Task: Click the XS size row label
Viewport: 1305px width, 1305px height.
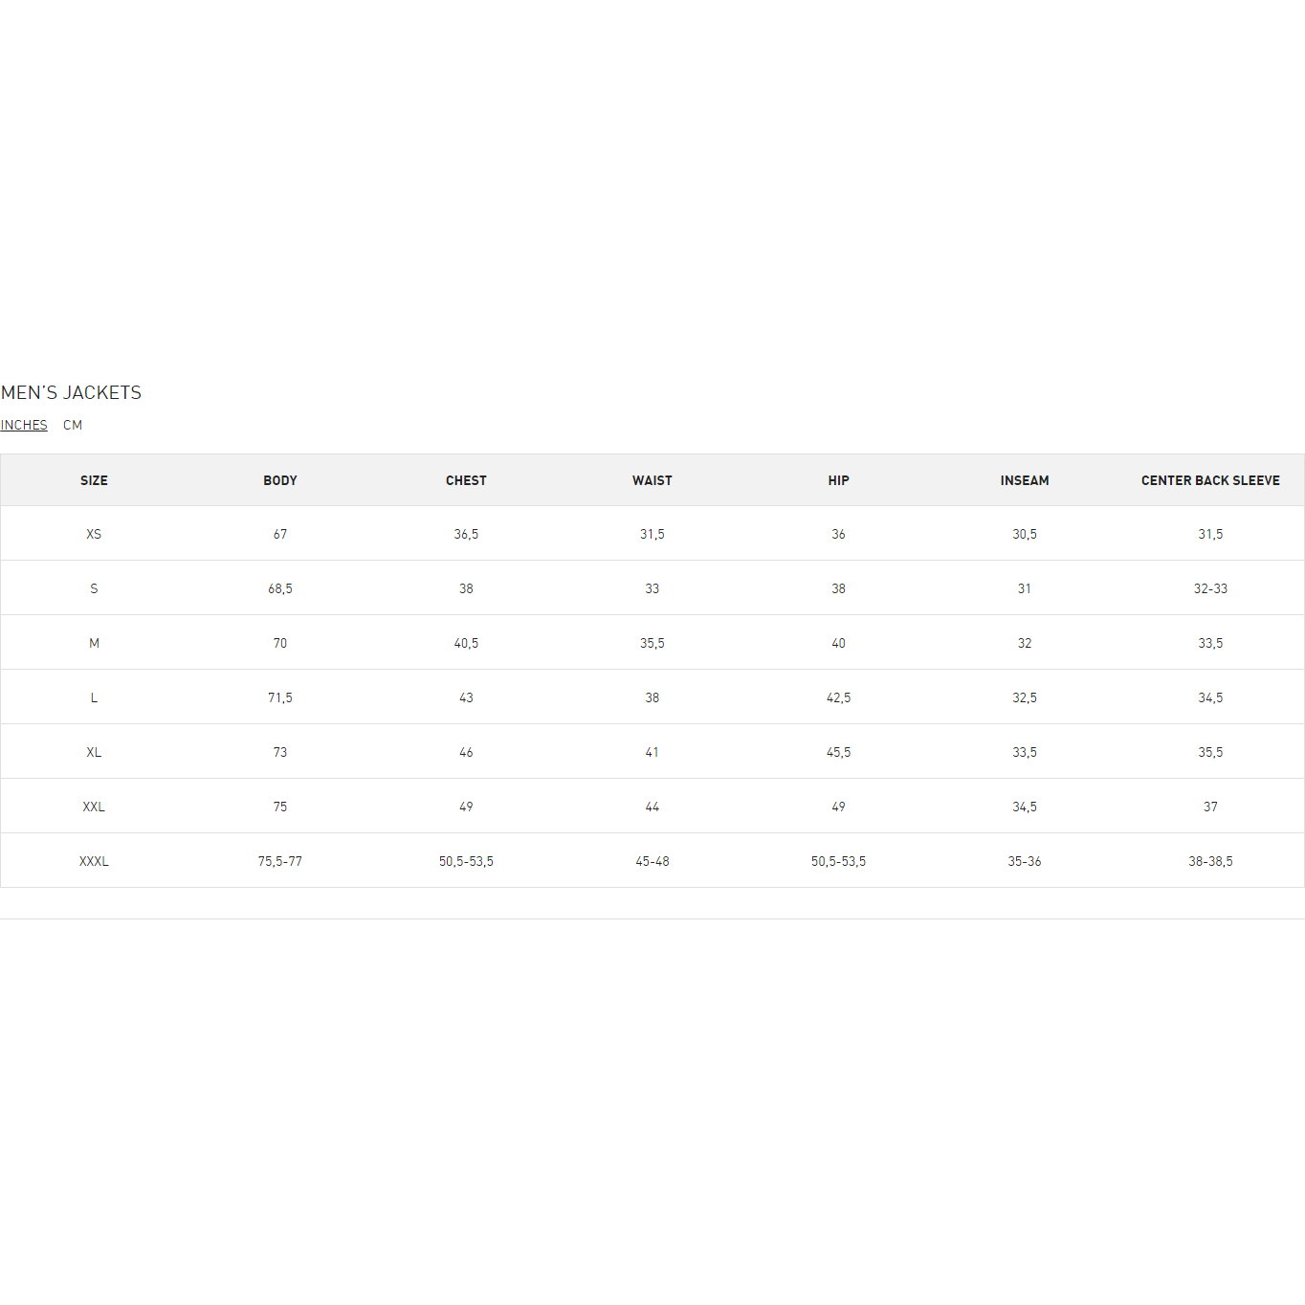Action: click(x=94, y=534)
